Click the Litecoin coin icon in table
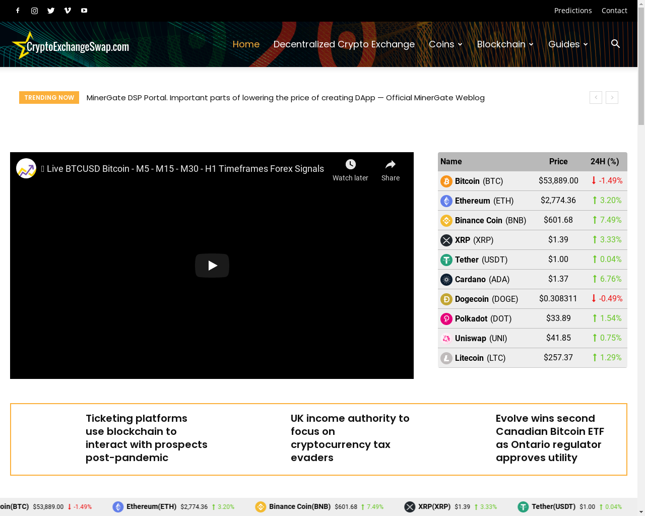The image size is (645, 516). 446,358
